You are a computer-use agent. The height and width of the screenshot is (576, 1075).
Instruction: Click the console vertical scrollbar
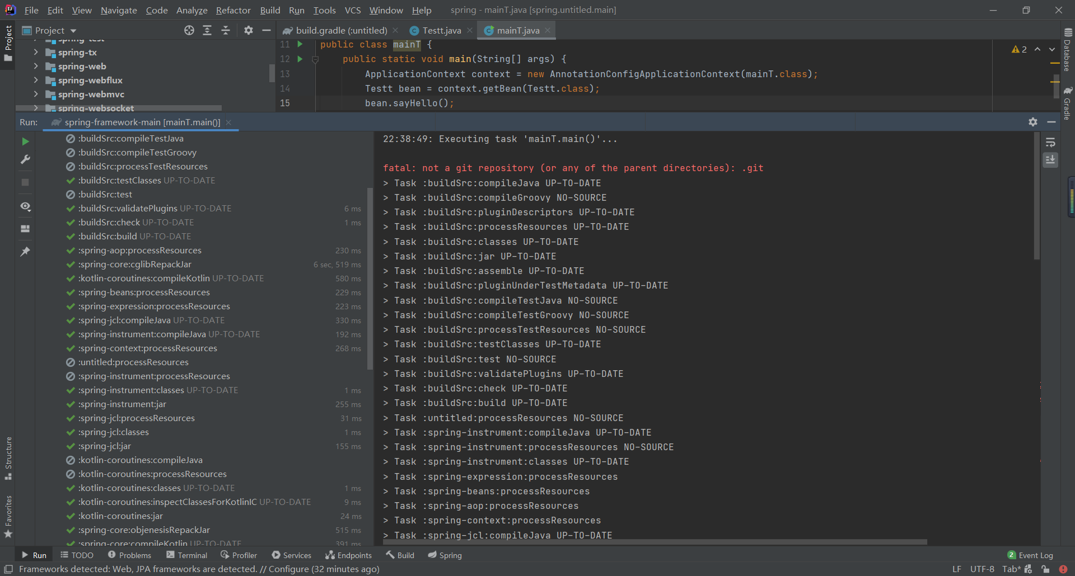coord(1036,197)
